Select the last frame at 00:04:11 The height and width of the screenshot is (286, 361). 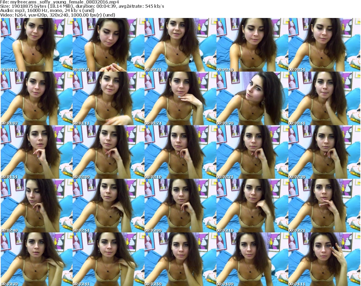[324, 259]
